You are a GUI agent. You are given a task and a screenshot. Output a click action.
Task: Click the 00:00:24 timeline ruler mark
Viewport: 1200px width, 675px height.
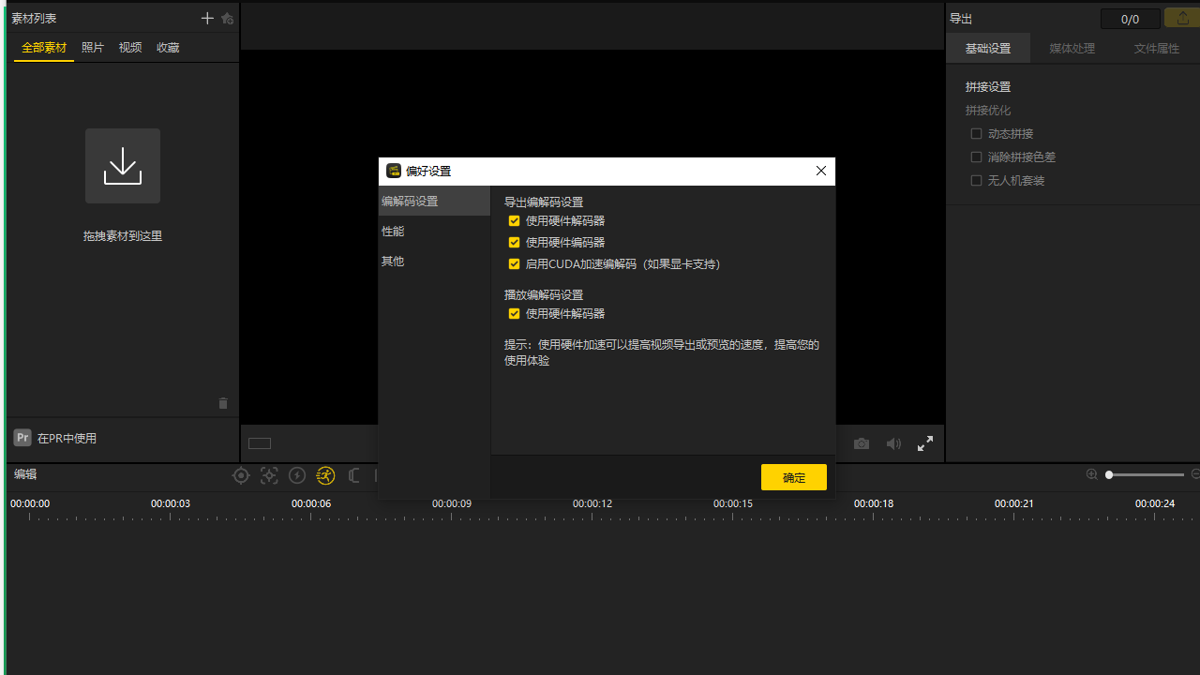pos(1155,503)
